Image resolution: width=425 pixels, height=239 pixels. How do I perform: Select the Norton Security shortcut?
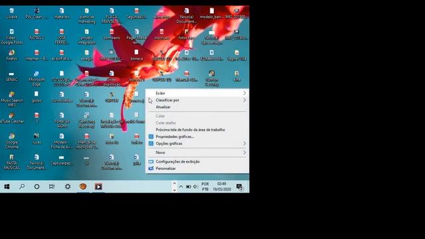click(212, 78)
